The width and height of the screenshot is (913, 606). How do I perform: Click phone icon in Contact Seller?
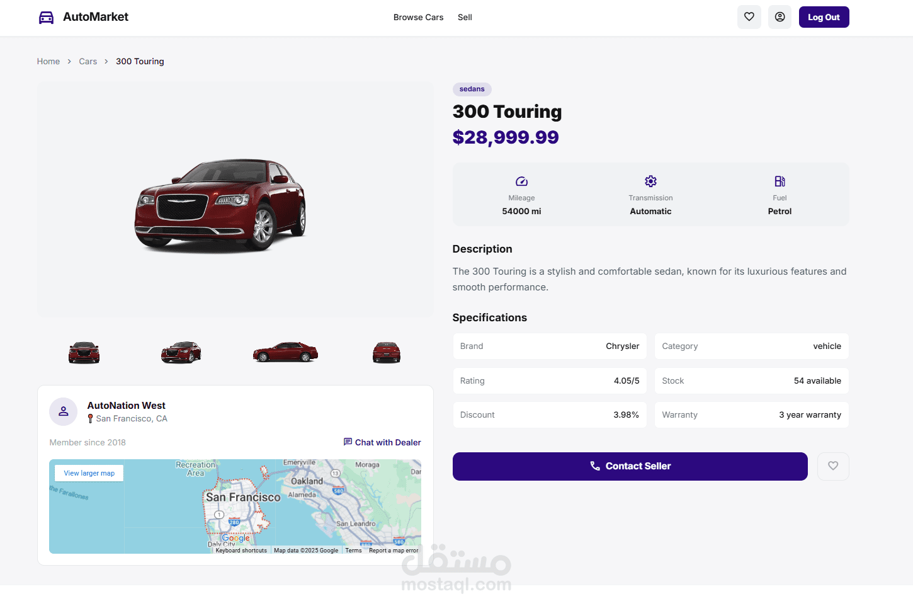click(595, 466)
